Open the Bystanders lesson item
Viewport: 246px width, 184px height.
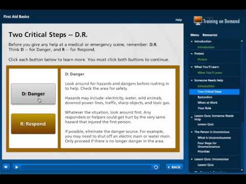(205, 97)
